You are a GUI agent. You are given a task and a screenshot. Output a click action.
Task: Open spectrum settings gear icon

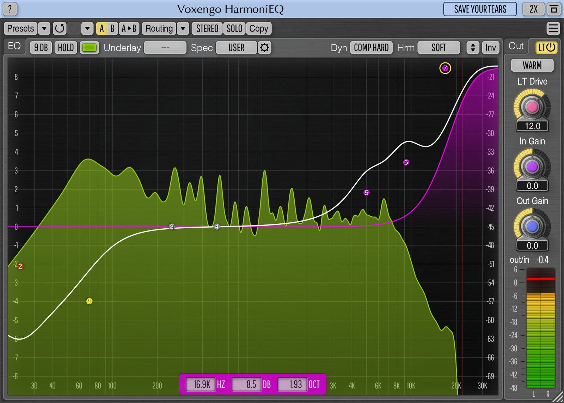pyautogui.click(x=264, y=48)
